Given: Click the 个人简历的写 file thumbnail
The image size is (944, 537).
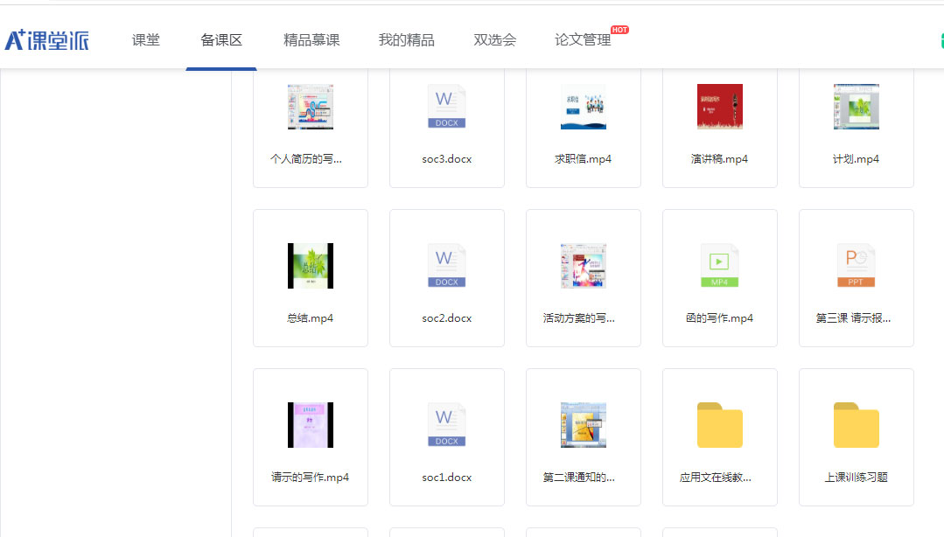Looking at the screenshot, I should [310, 107].
